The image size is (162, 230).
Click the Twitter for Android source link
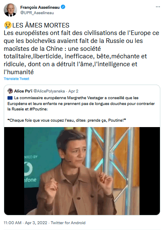tap(68, 223)
